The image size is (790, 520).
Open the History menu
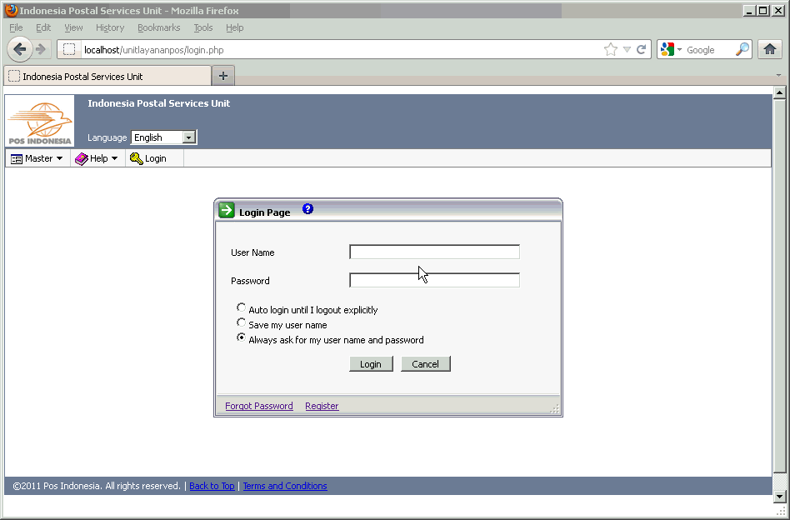pyautogui.click(x=109, y=27)
